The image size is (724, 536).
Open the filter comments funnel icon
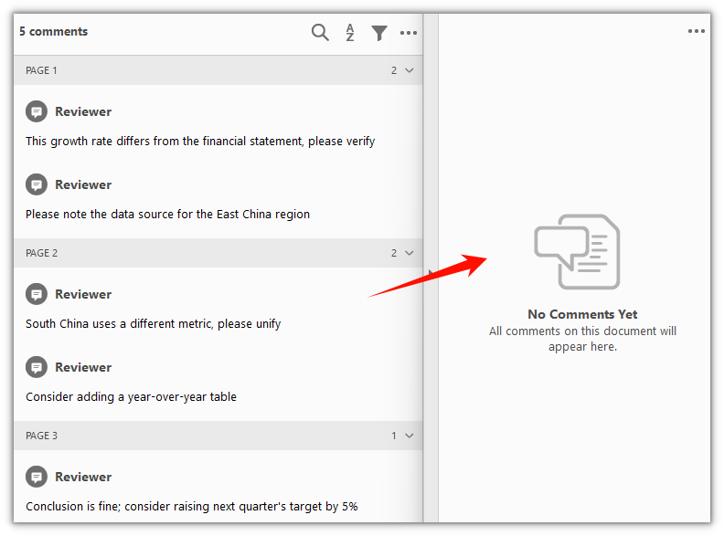click(x=379, y=33)
